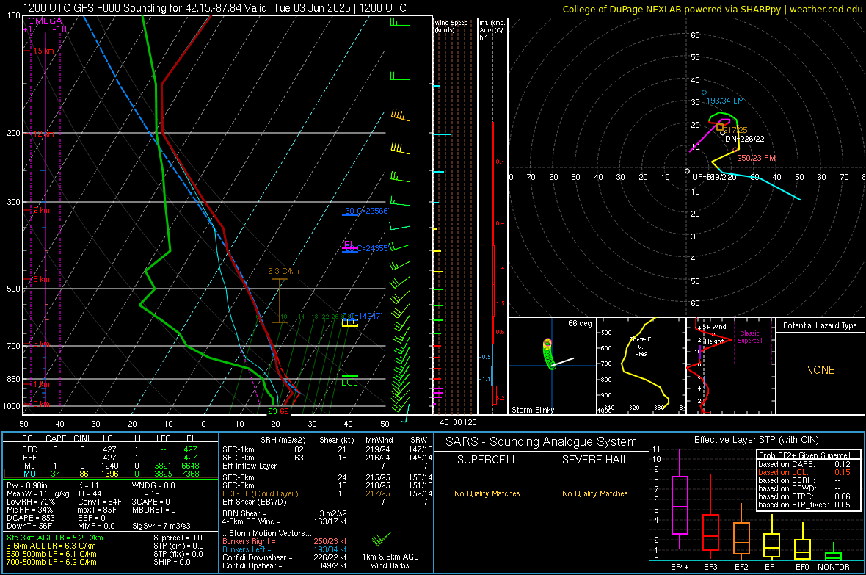Click the Storm Slinky caption
Viewport: 866px width, 575px height.
(x=532, y=410)
